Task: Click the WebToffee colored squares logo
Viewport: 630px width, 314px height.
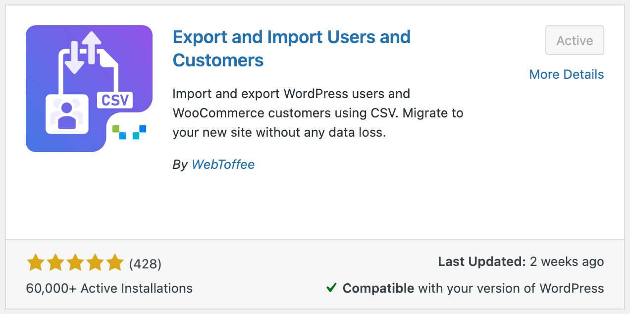Action: [x=129, y=132]
